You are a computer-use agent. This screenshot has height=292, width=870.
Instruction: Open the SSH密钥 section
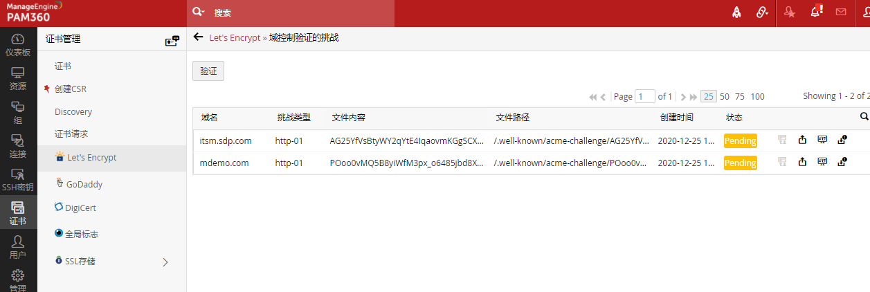(x=18, y=180)
